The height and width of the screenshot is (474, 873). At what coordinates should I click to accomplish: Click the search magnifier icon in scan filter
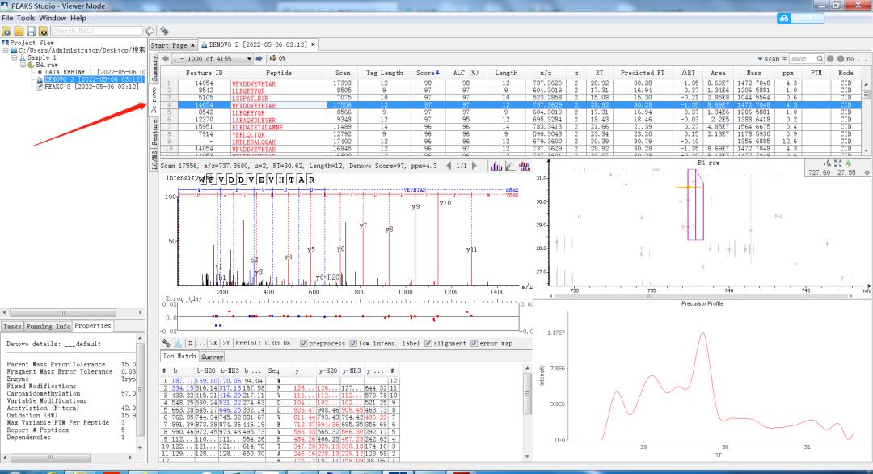click(820, 59)
